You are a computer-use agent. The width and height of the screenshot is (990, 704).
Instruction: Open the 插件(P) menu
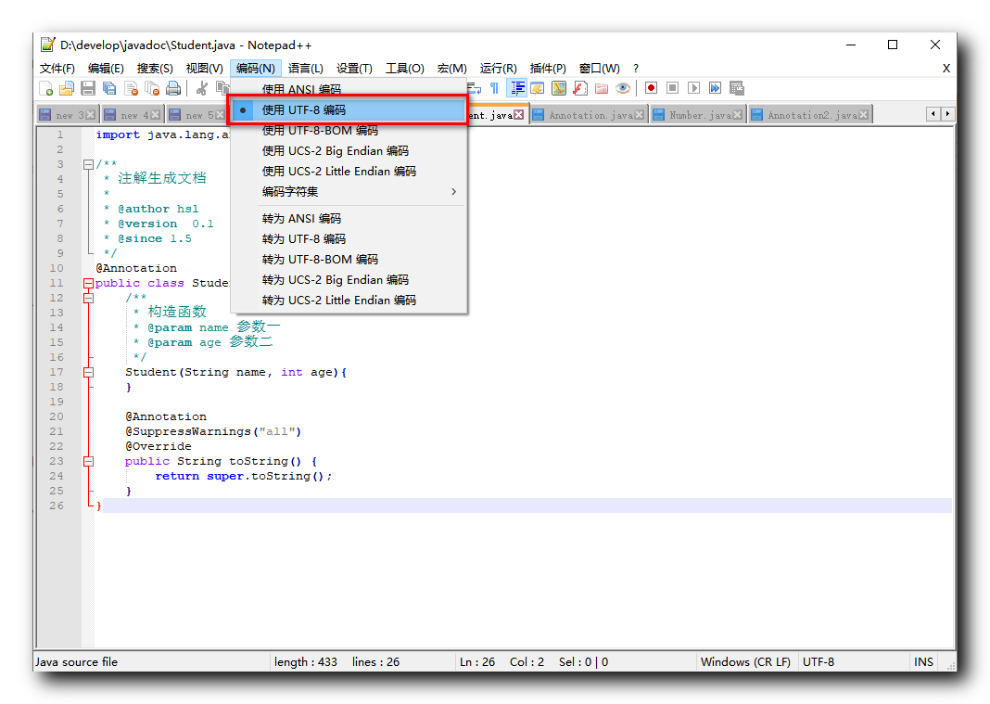[548, 69]
